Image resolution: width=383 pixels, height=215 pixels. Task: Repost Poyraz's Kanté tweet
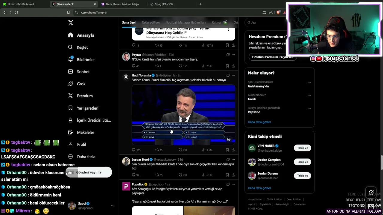pos(157,66)
